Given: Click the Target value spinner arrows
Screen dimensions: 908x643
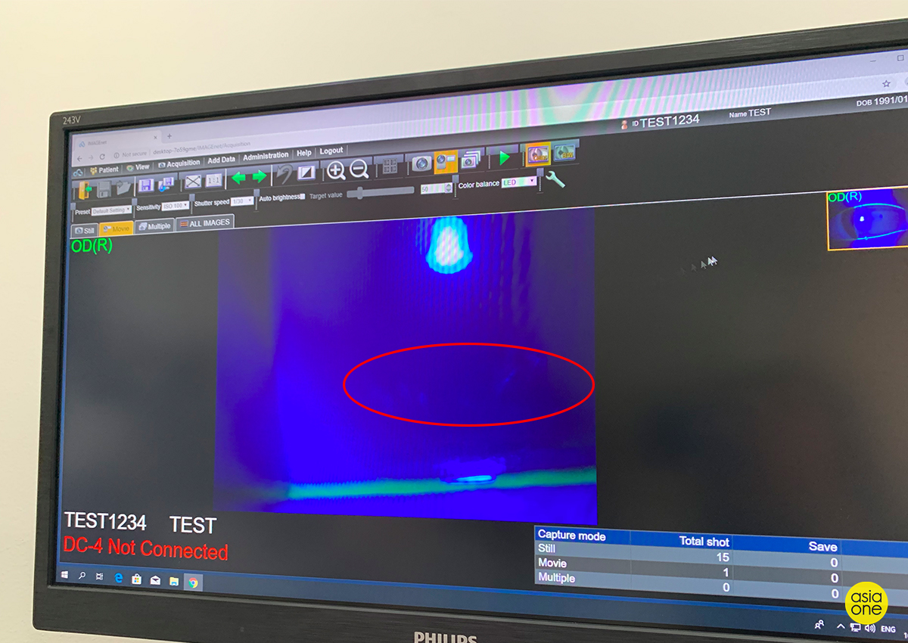Looking at the screenshot, I should pyautogui.click(x=449, y=188).
